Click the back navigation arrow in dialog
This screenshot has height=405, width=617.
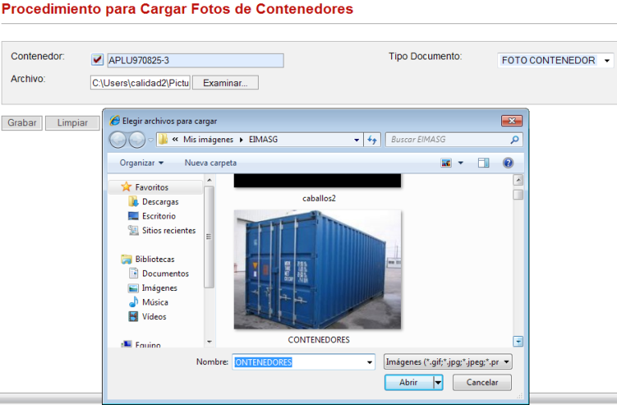[x=117, y=140]
